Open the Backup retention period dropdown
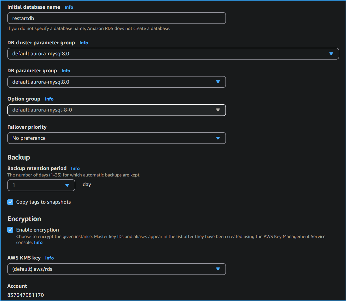Image resolution: width=346 pixels, height=301 pixels. [x=41, y=185]
